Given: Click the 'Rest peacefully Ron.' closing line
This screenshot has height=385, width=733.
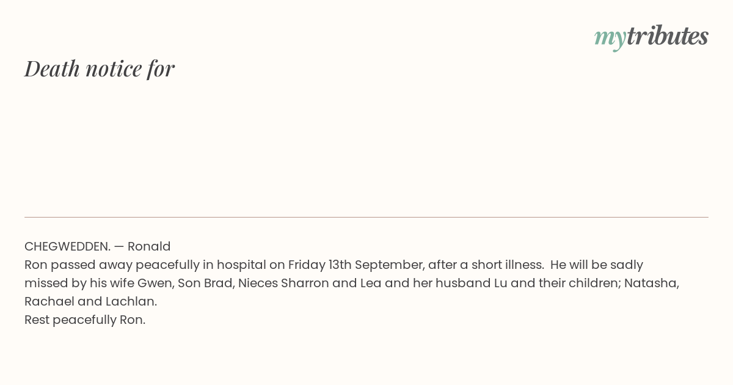Looking at the screenshot, I should 85,320.
